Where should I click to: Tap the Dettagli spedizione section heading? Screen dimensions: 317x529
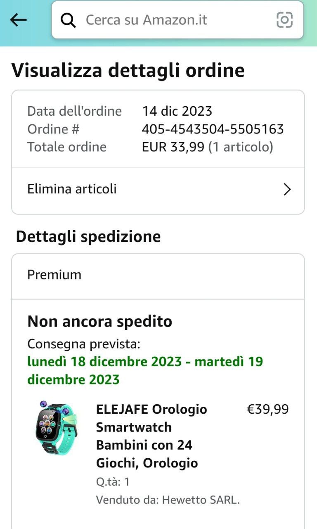[x=88, y=237]
